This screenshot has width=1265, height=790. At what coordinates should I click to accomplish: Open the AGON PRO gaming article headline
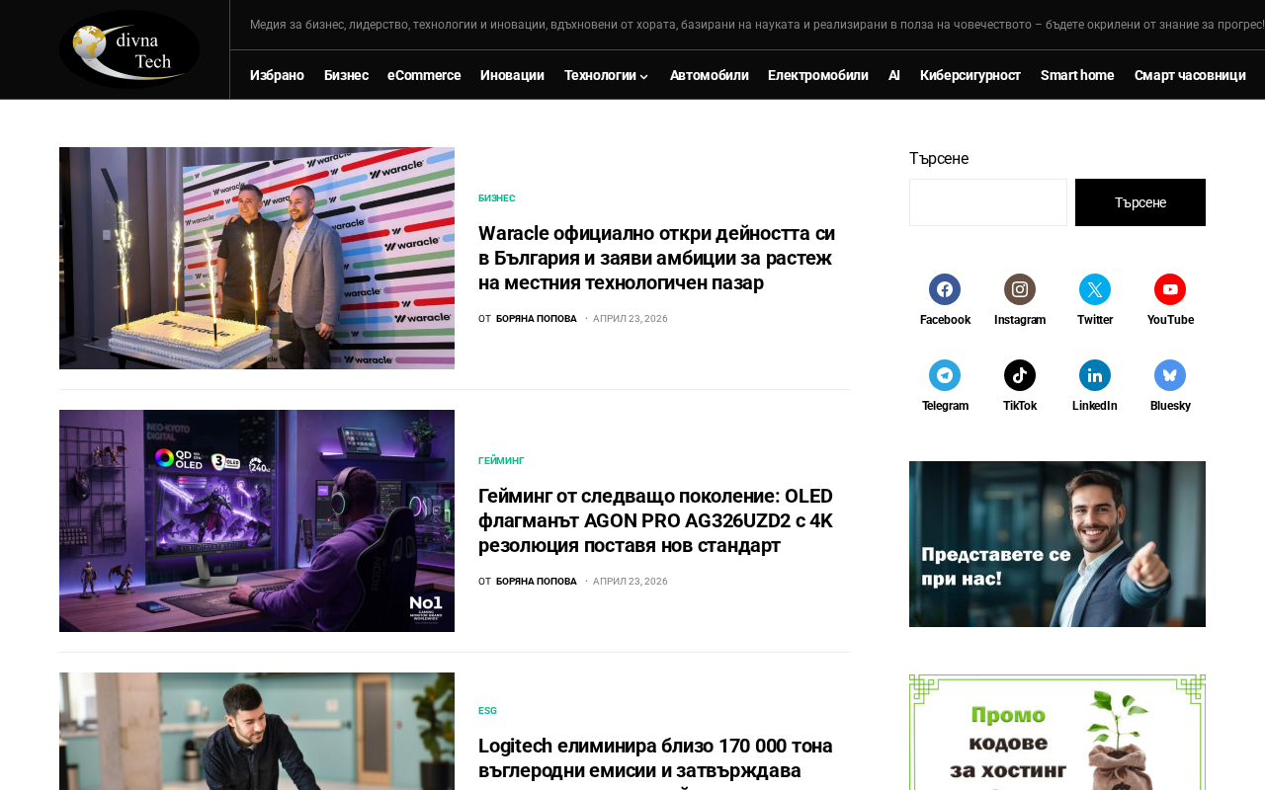656,520
